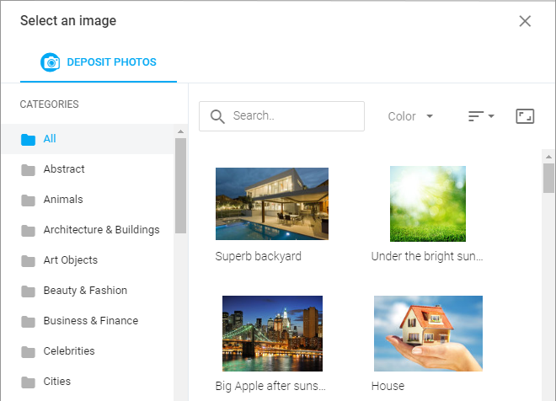Screen dimensions: 556x401
Task: Toggle fullscreen expand view icon
Action: coord(525,116)
